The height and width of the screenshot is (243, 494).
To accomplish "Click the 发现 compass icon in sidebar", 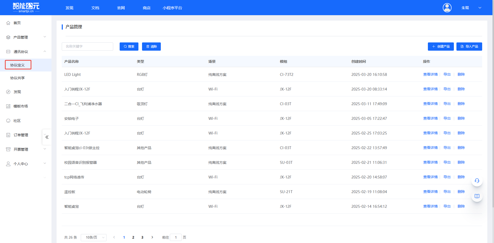I will (8, 92).
